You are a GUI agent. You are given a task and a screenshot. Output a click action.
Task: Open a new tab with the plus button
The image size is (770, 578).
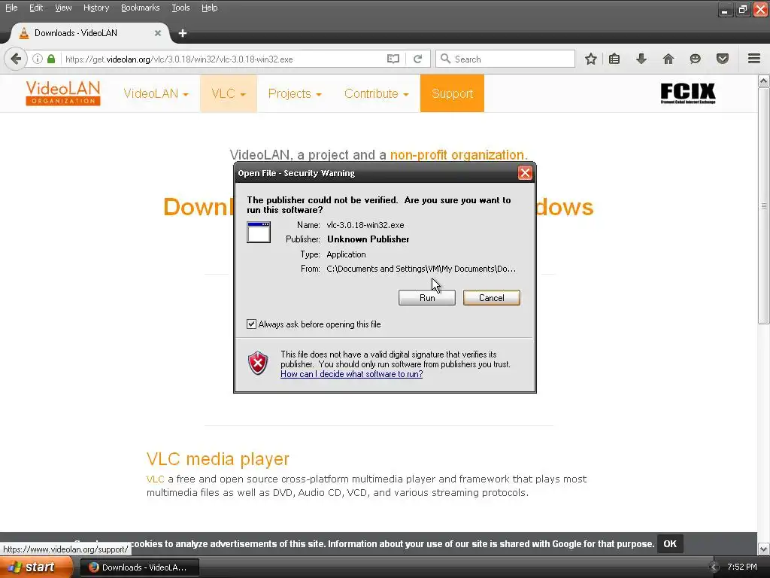(x=183, y=33)
